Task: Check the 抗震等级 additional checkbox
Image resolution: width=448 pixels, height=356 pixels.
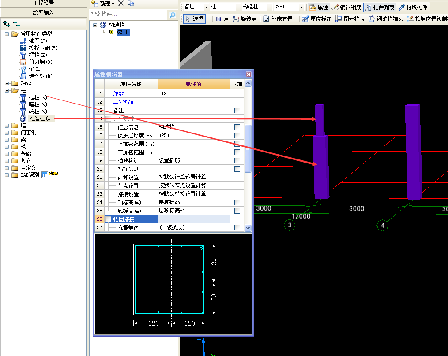Action: click(x=237, y=227)
